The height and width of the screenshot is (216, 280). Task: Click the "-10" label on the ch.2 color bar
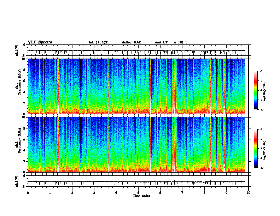(262, 168)
